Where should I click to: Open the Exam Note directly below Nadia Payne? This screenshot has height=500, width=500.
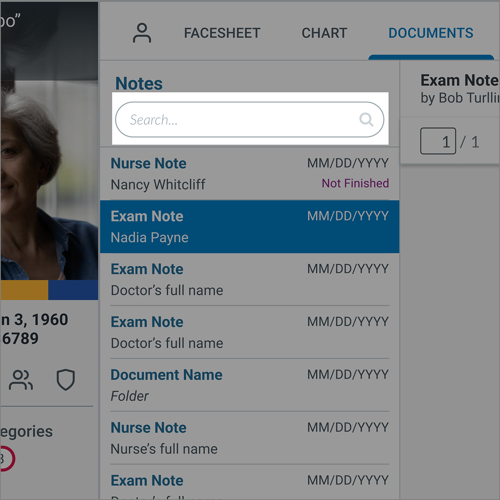[249, 280]
